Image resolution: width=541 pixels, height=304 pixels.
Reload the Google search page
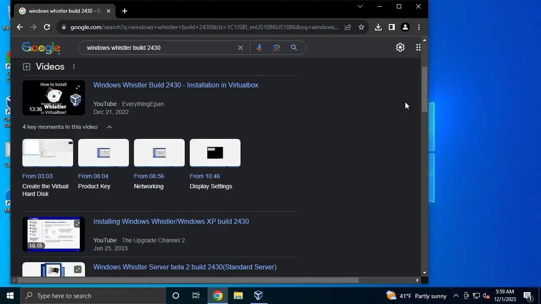click(x=47, y=27)
